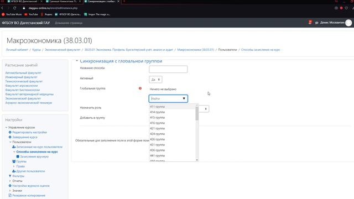Screen dimensions: 354x199
Task: Open the Назначить роль dropdown
Action: 204,109
